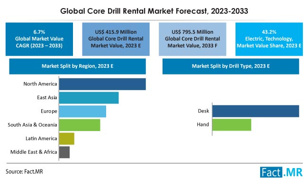Viewport: 308px width, 179px height.
Task: Select the olive Latin America bar
Action: [x=67, y=139]
